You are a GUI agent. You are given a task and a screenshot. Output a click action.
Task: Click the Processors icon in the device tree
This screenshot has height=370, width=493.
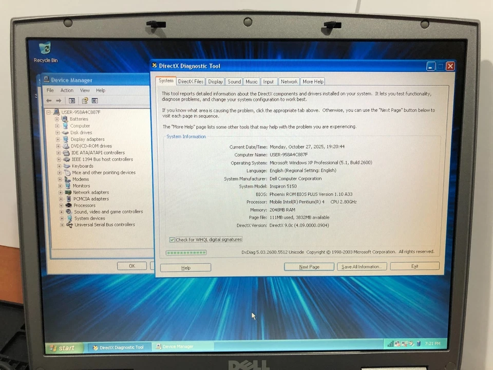pos(68,205)
